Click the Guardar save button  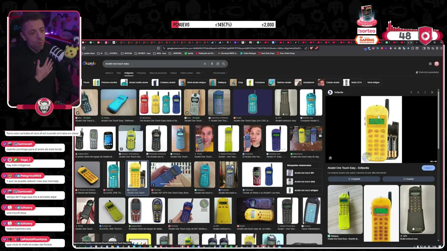408,179
